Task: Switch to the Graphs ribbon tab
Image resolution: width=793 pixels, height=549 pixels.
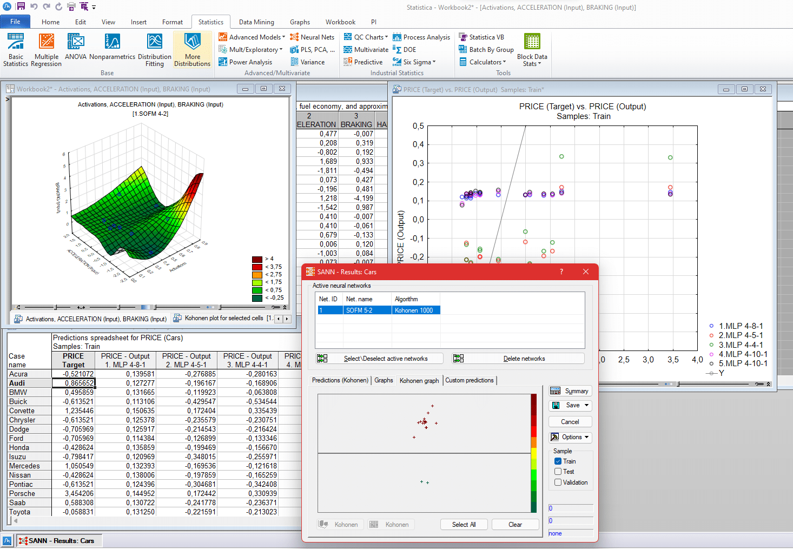Action: 300,22
